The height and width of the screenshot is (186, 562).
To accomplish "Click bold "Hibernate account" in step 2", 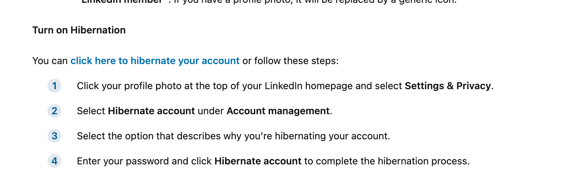I will click(x=151, y=111).
